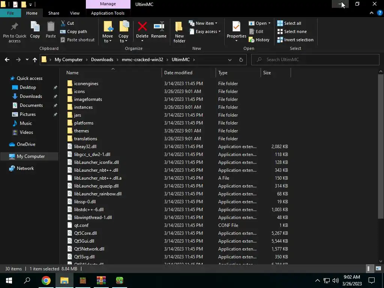
Task: Switch to large icons view layout
Action: (x=378, y=268)
